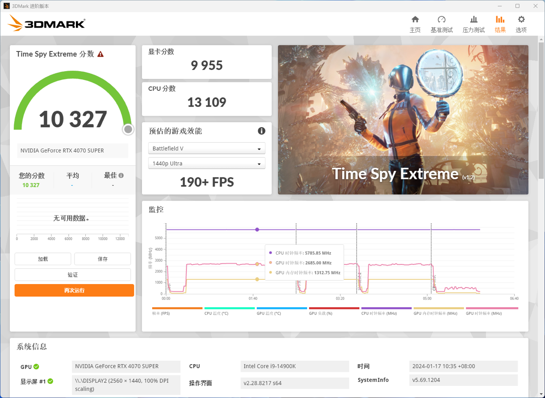Click the warning triangle next to Time Spy Extreme score
545x398 pixels.
(101, 54)
